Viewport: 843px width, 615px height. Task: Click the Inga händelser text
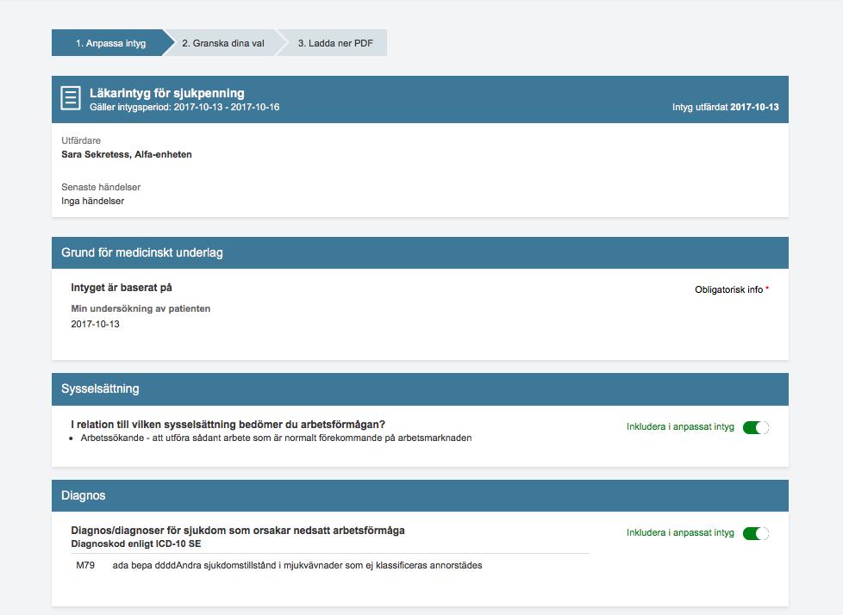pos(92,201)
